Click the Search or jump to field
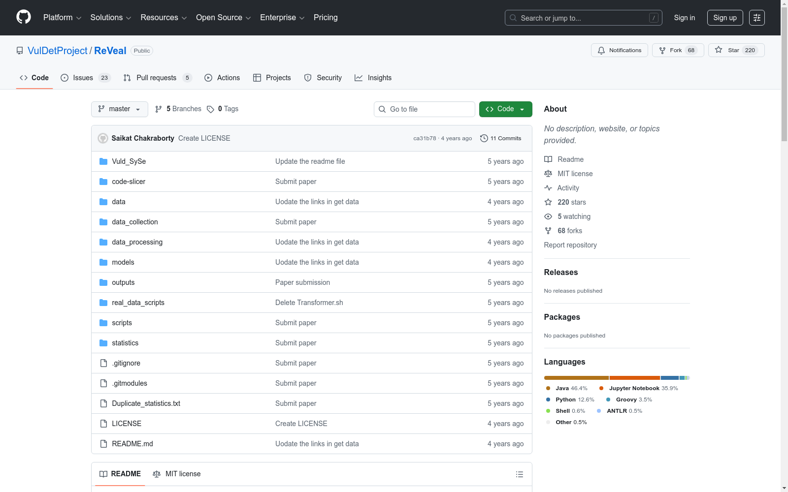Screen dimensions: 788x492 pyautogui.click(x=584, y=18)
